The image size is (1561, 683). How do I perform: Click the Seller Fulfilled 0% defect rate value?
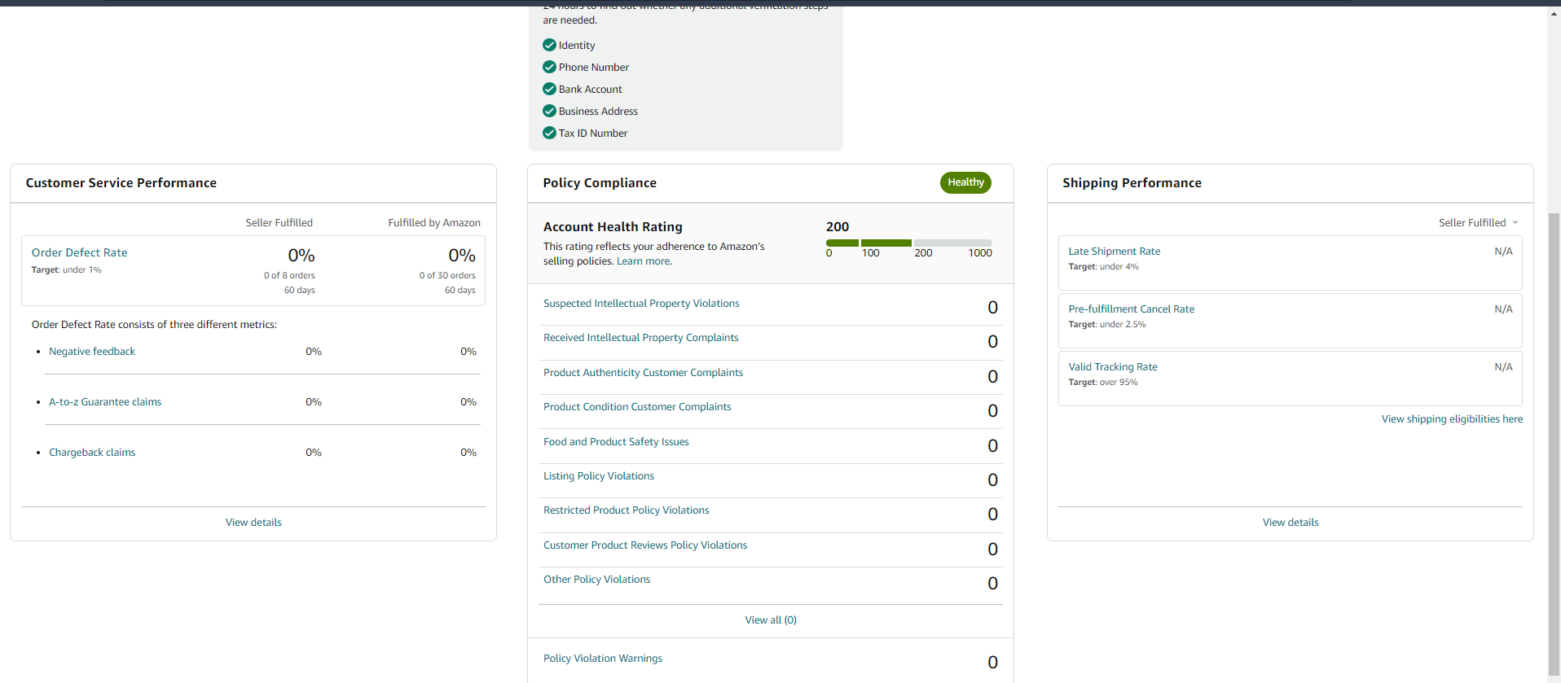[301, 256]
